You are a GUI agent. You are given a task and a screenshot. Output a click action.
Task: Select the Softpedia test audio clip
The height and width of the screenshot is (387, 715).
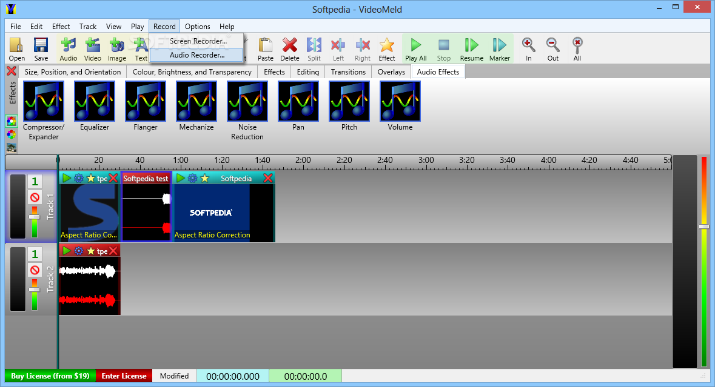[x=146, y=207]
